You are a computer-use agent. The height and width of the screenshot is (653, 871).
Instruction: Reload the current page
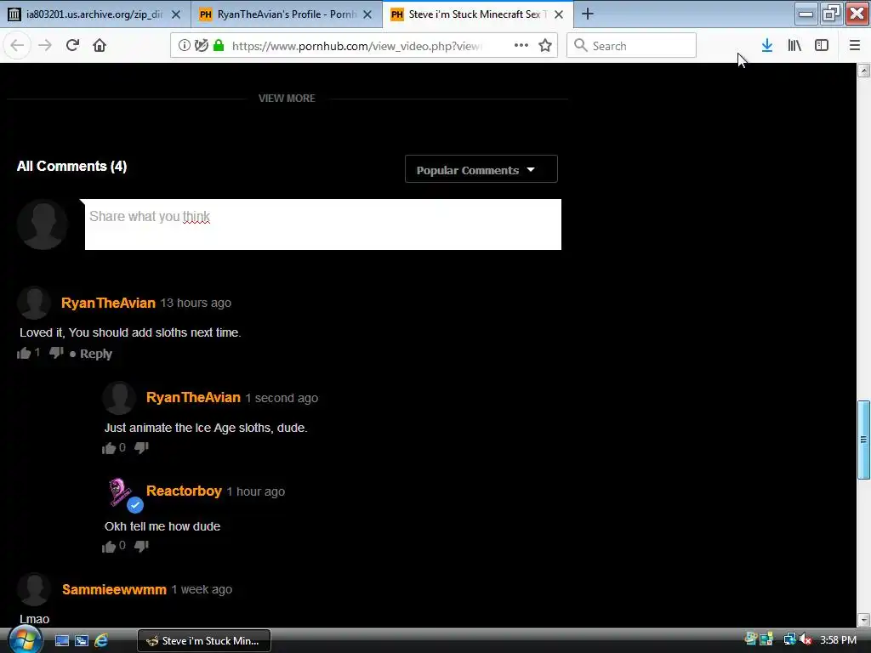(72, 46)
